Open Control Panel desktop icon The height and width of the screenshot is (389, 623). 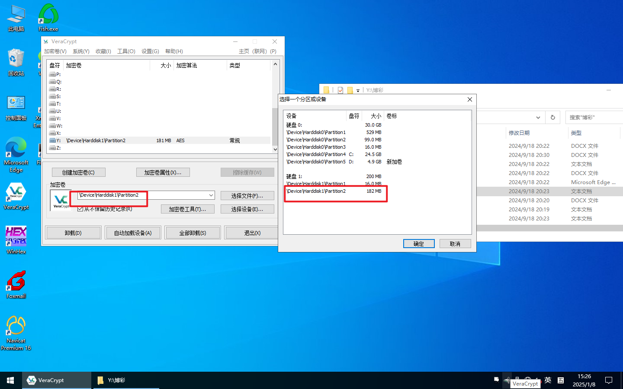pyautogui.click(x=16, y=108)
